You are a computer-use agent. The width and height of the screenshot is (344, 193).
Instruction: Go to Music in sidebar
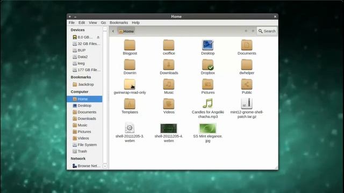click(80, 125)
